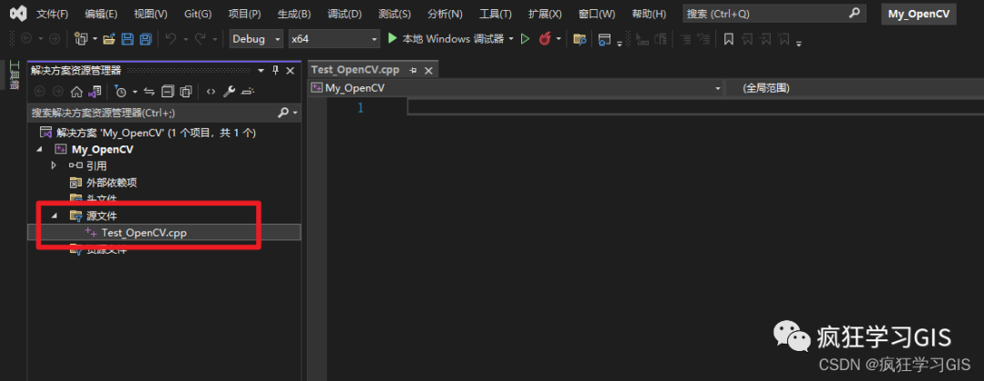The height and width of the screenshot is (381, 984).
Task: Focus the 搜索 (Ctrl+Q) search box
Action: pos(774,14)
